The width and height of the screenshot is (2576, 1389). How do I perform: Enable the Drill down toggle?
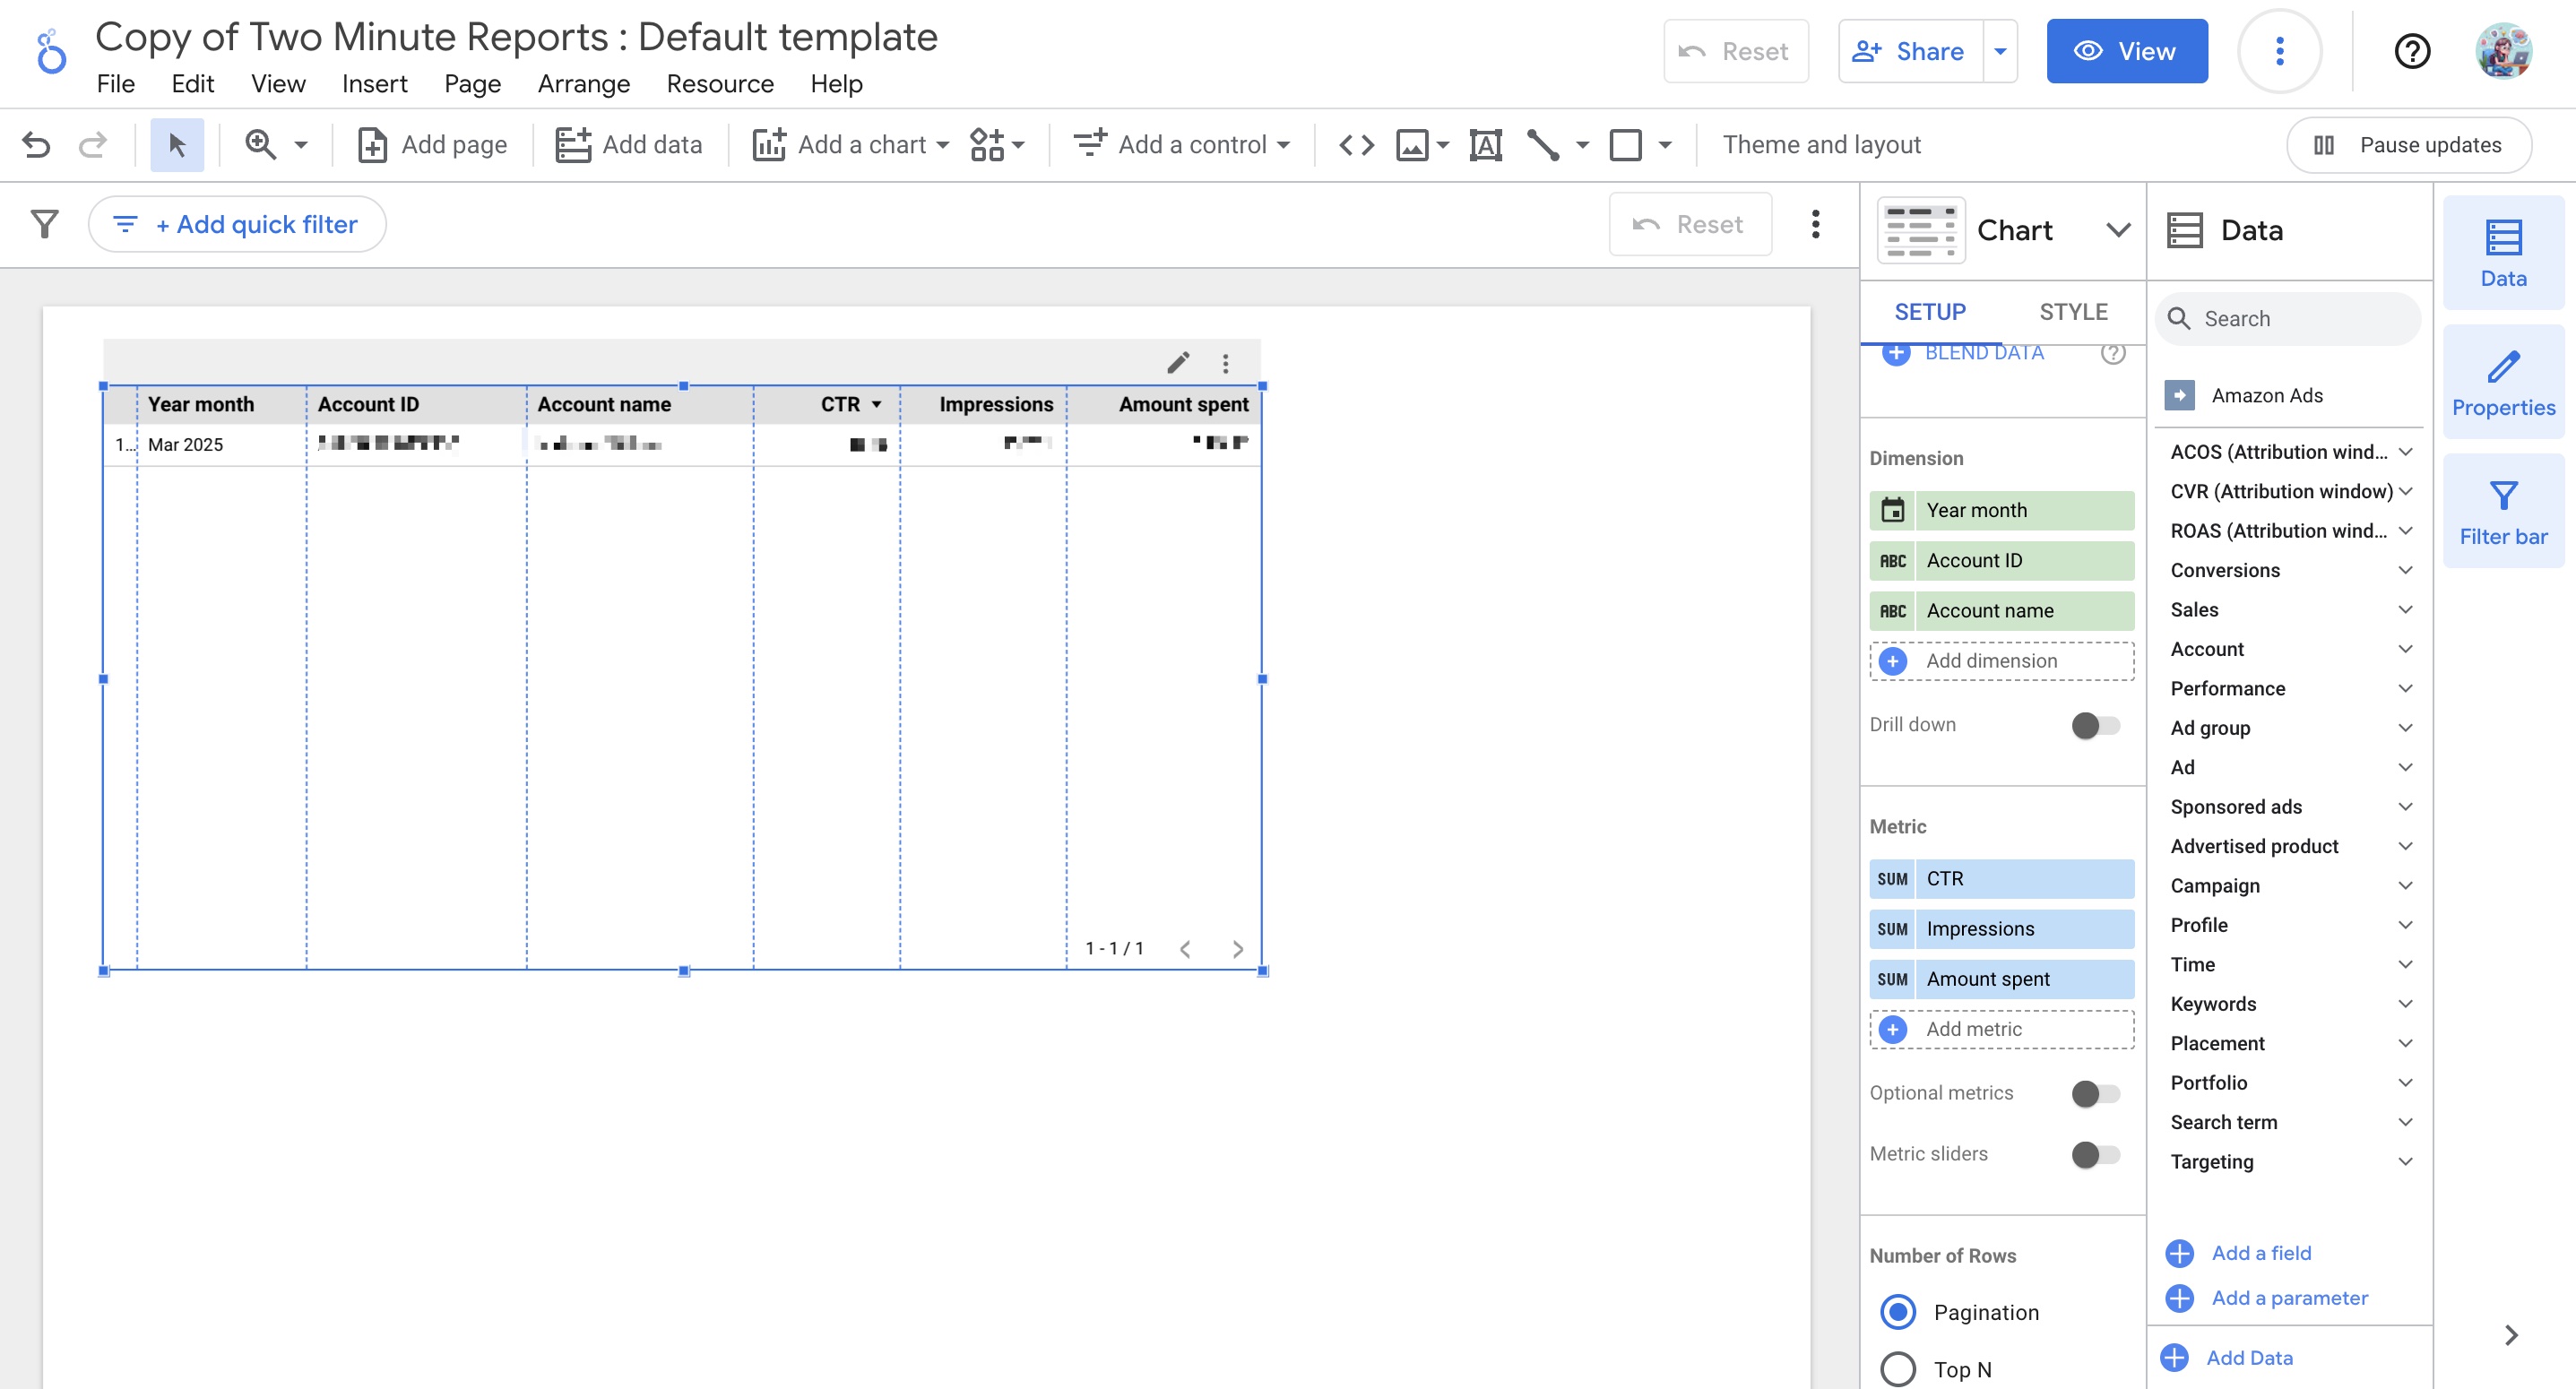coord(2095,725)
